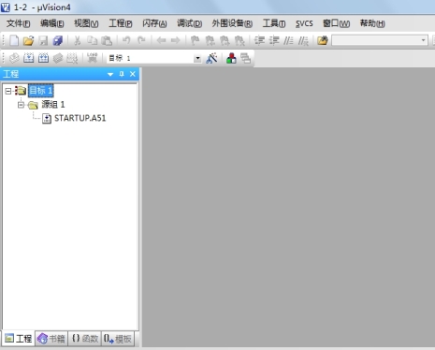Click the Translate current file icon
Viewport: 435px width, 350px height.
[x=14, y=58]
